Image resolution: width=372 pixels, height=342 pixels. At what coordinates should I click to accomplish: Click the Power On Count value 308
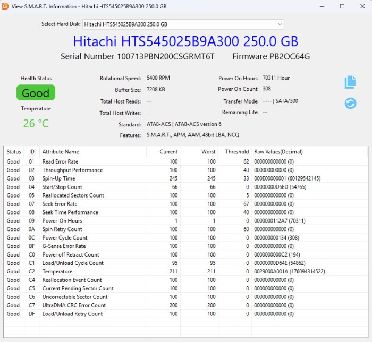(267, 89)
